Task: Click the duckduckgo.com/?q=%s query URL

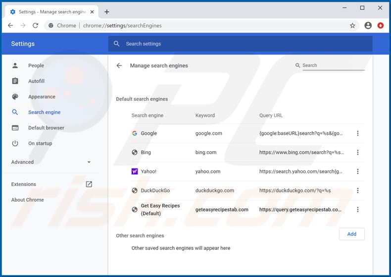Action: [295, 191]
